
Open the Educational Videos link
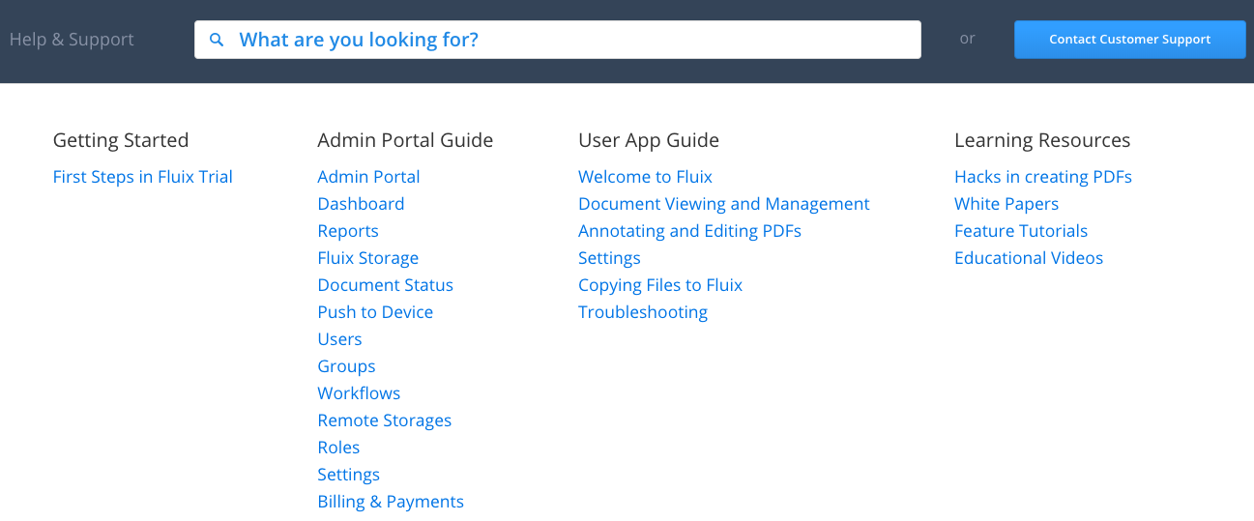pos(1028,258)
